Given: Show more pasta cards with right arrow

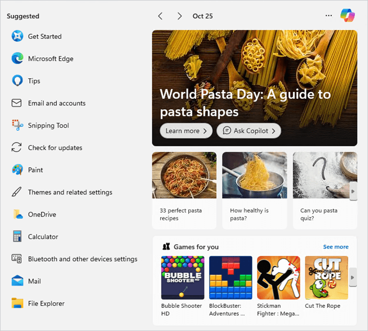Looking at the screenshot, I should click(x=353, y=191).
